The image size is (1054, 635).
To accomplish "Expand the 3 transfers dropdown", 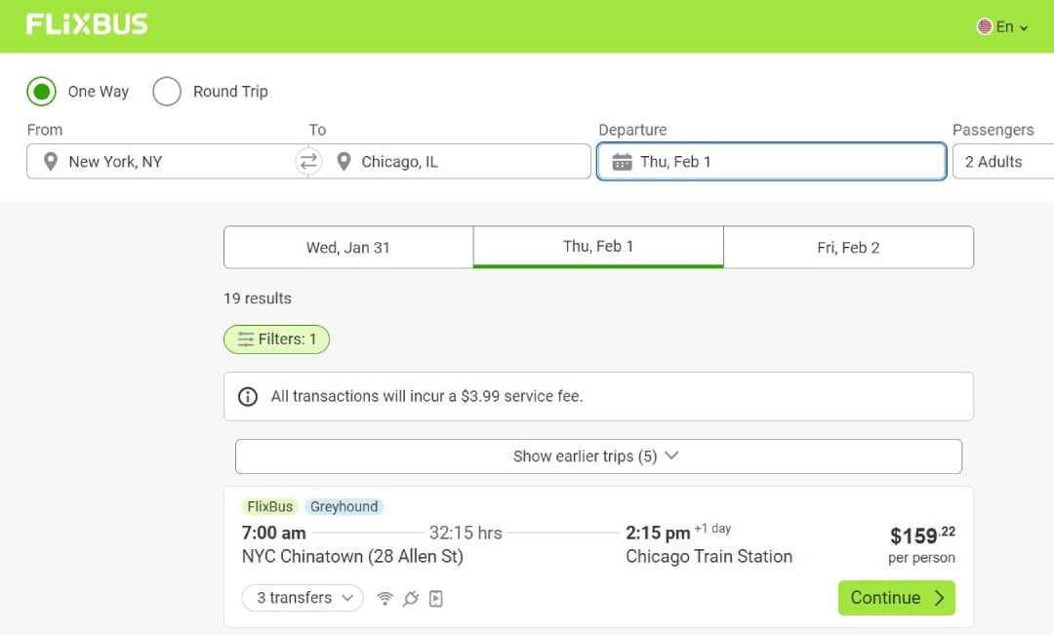I will pos(303,597).
